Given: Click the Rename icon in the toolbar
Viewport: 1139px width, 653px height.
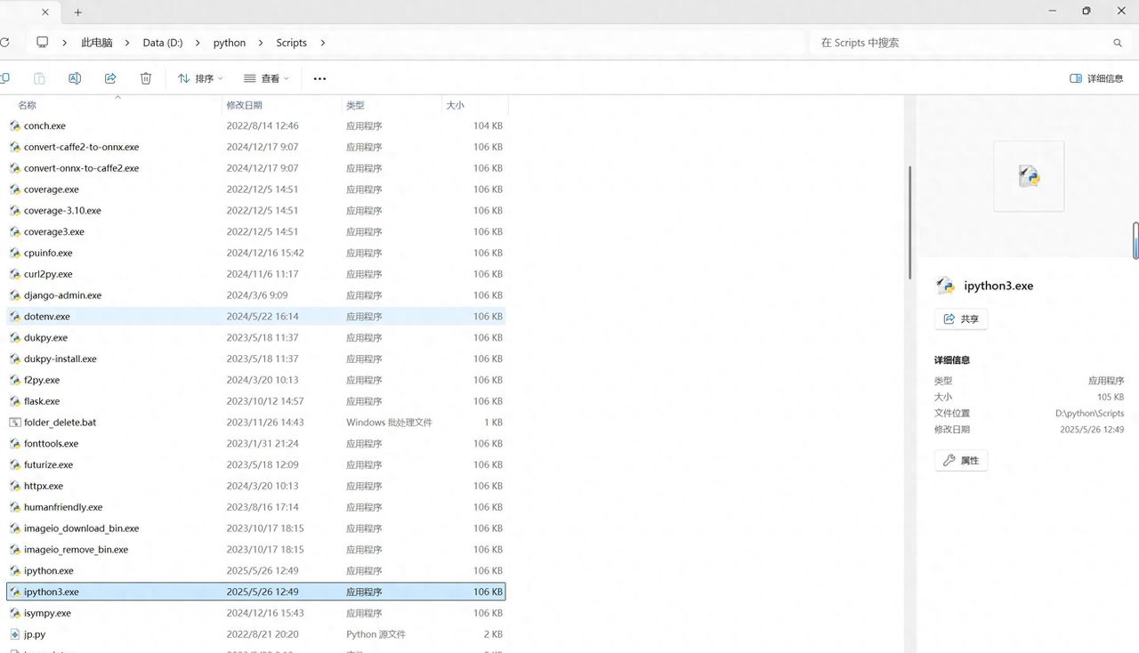Looking at the screenshot, I should 75,78.
